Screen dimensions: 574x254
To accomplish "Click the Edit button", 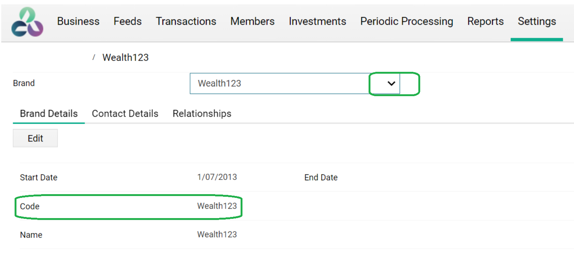I will [35, 138].
